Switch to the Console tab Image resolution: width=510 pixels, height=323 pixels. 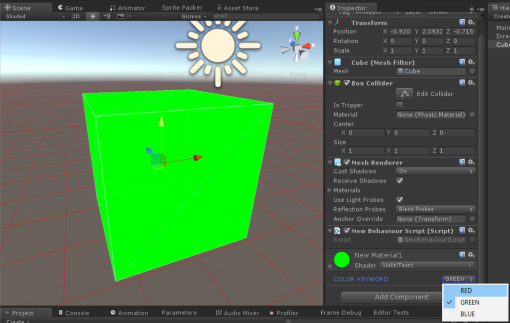(x=74, y=313)
